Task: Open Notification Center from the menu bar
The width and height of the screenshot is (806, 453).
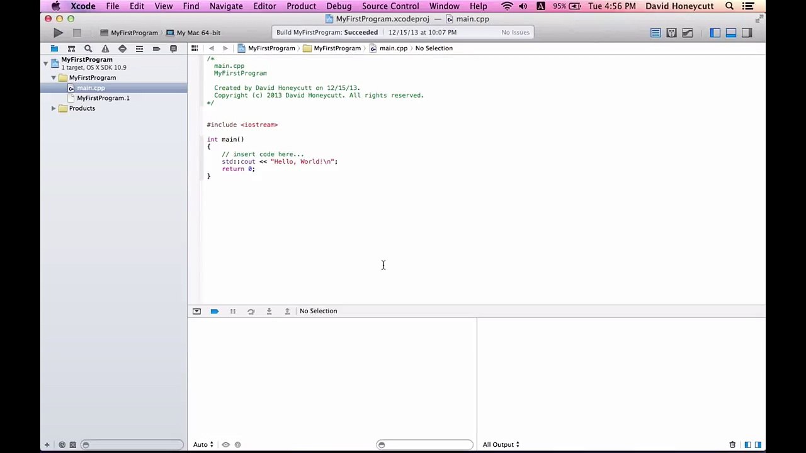Action: [748, 6]
